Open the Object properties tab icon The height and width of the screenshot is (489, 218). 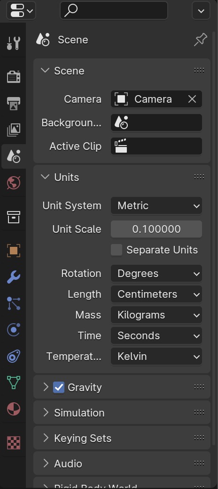[13, 251]
